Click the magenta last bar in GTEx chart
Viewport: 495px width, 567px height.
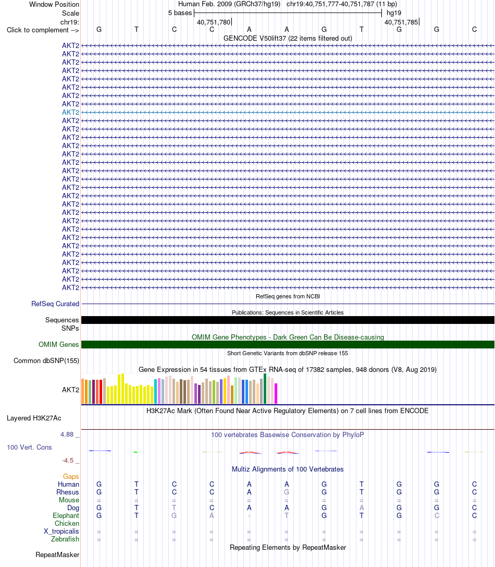click(x=276, y=393)
